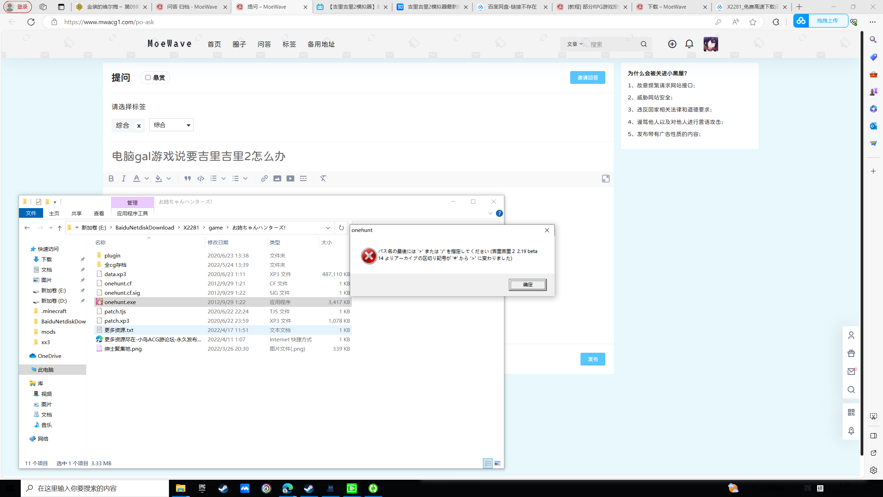Clear text formatting in the editor

[x=323, y=178]
